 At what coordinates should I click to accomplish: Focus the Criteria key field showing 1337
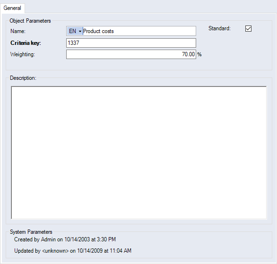[x=131, y=43]
